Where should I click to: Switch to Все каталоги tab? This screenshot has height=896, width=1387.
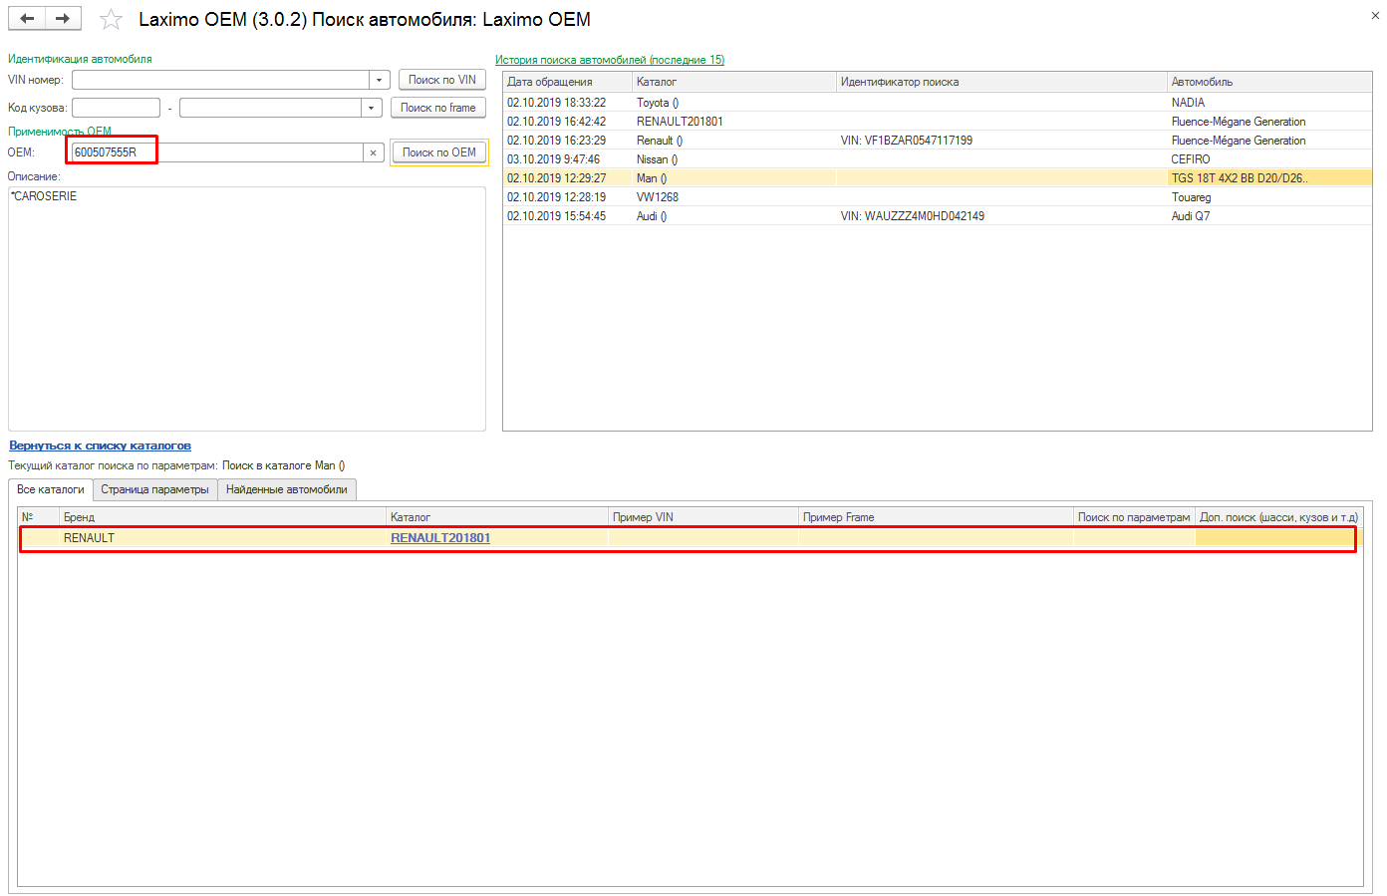pyautogui.click(x=51, y=489)
